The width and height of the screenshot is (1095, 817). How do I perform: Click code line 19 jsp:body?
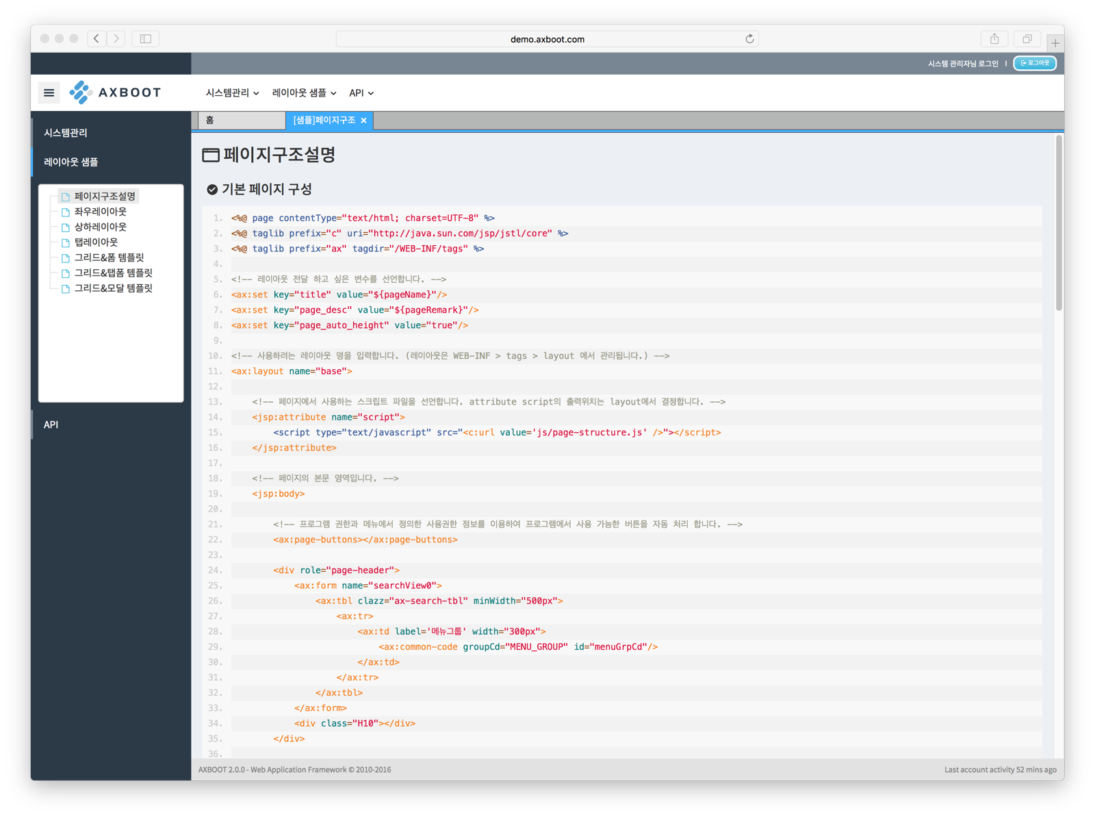(x=279, y=494)
